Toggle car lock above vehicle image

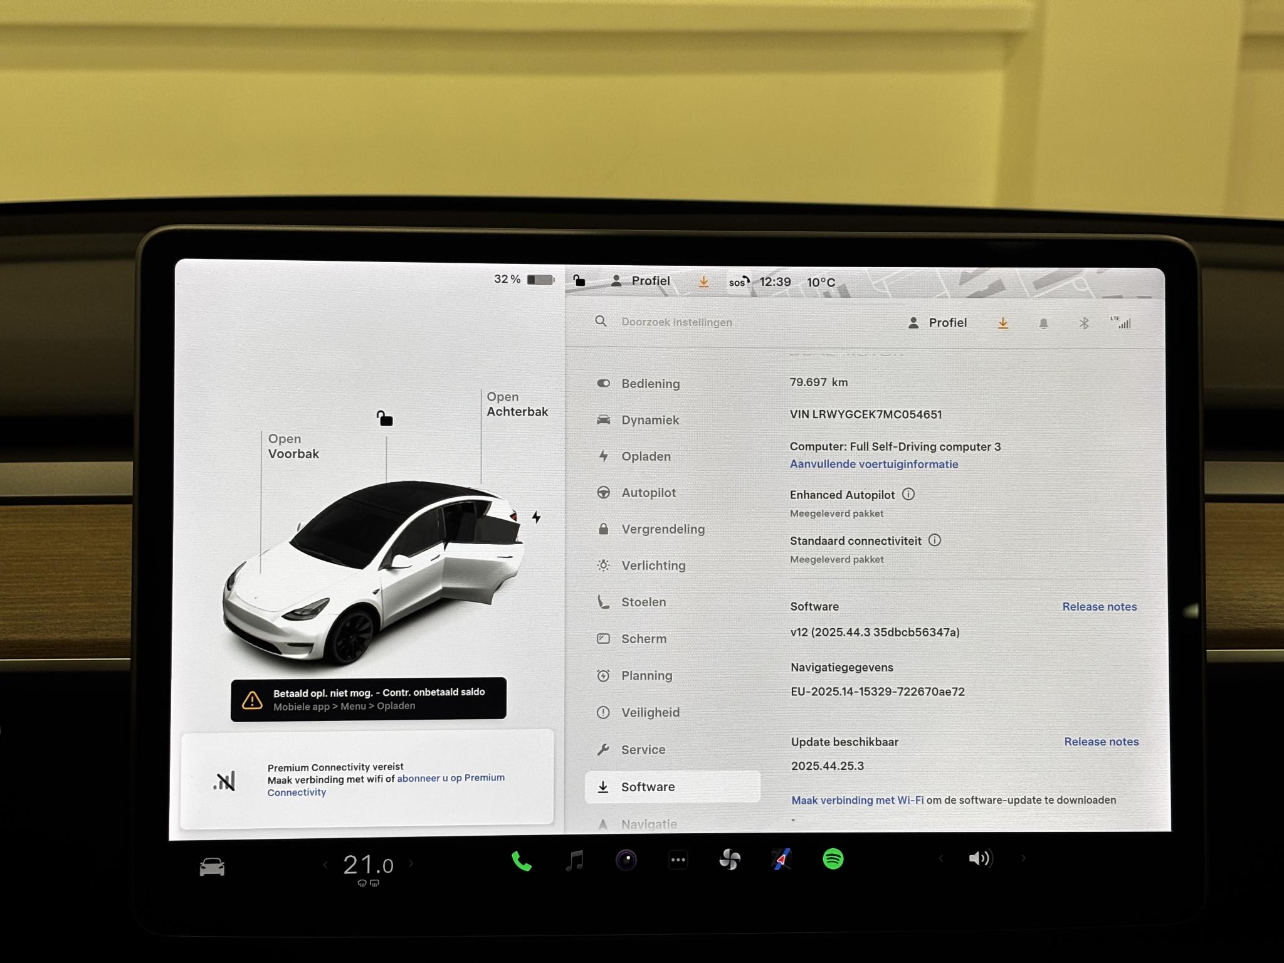pos(384,418)
